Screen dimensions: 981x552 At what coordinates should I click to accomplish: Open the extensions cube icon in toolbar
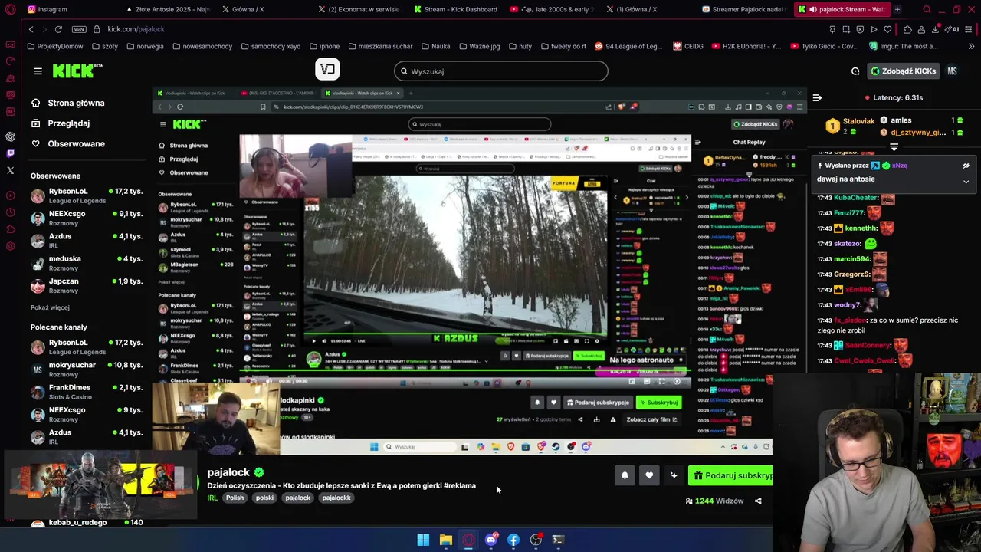(907, 29)
